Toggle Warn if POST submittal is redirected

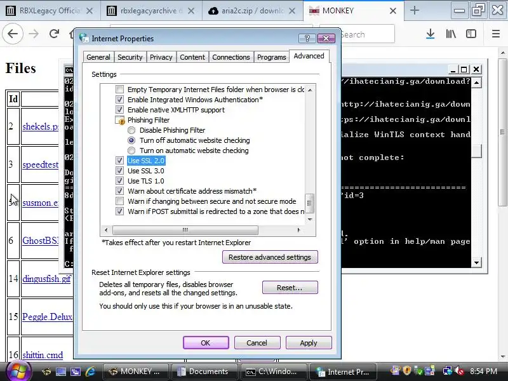120,211
